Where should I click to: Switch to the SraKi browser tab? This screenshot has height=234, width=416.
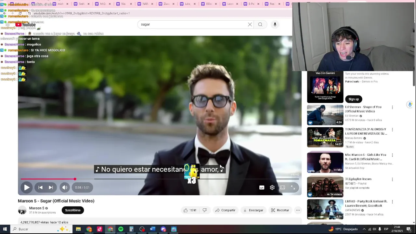tap(81, 4)
